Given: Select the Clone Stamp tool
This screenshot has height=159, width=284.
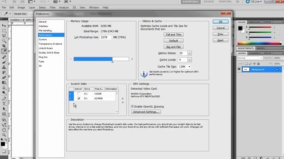Looking at the screenshot, I should point(4,67).
